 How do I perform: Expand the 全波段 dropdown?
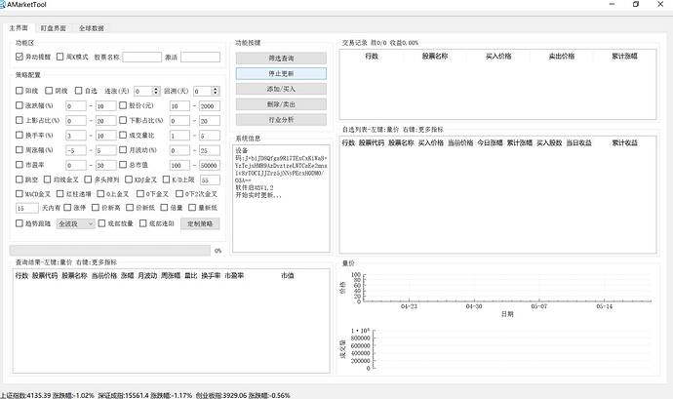coord(75,223)
